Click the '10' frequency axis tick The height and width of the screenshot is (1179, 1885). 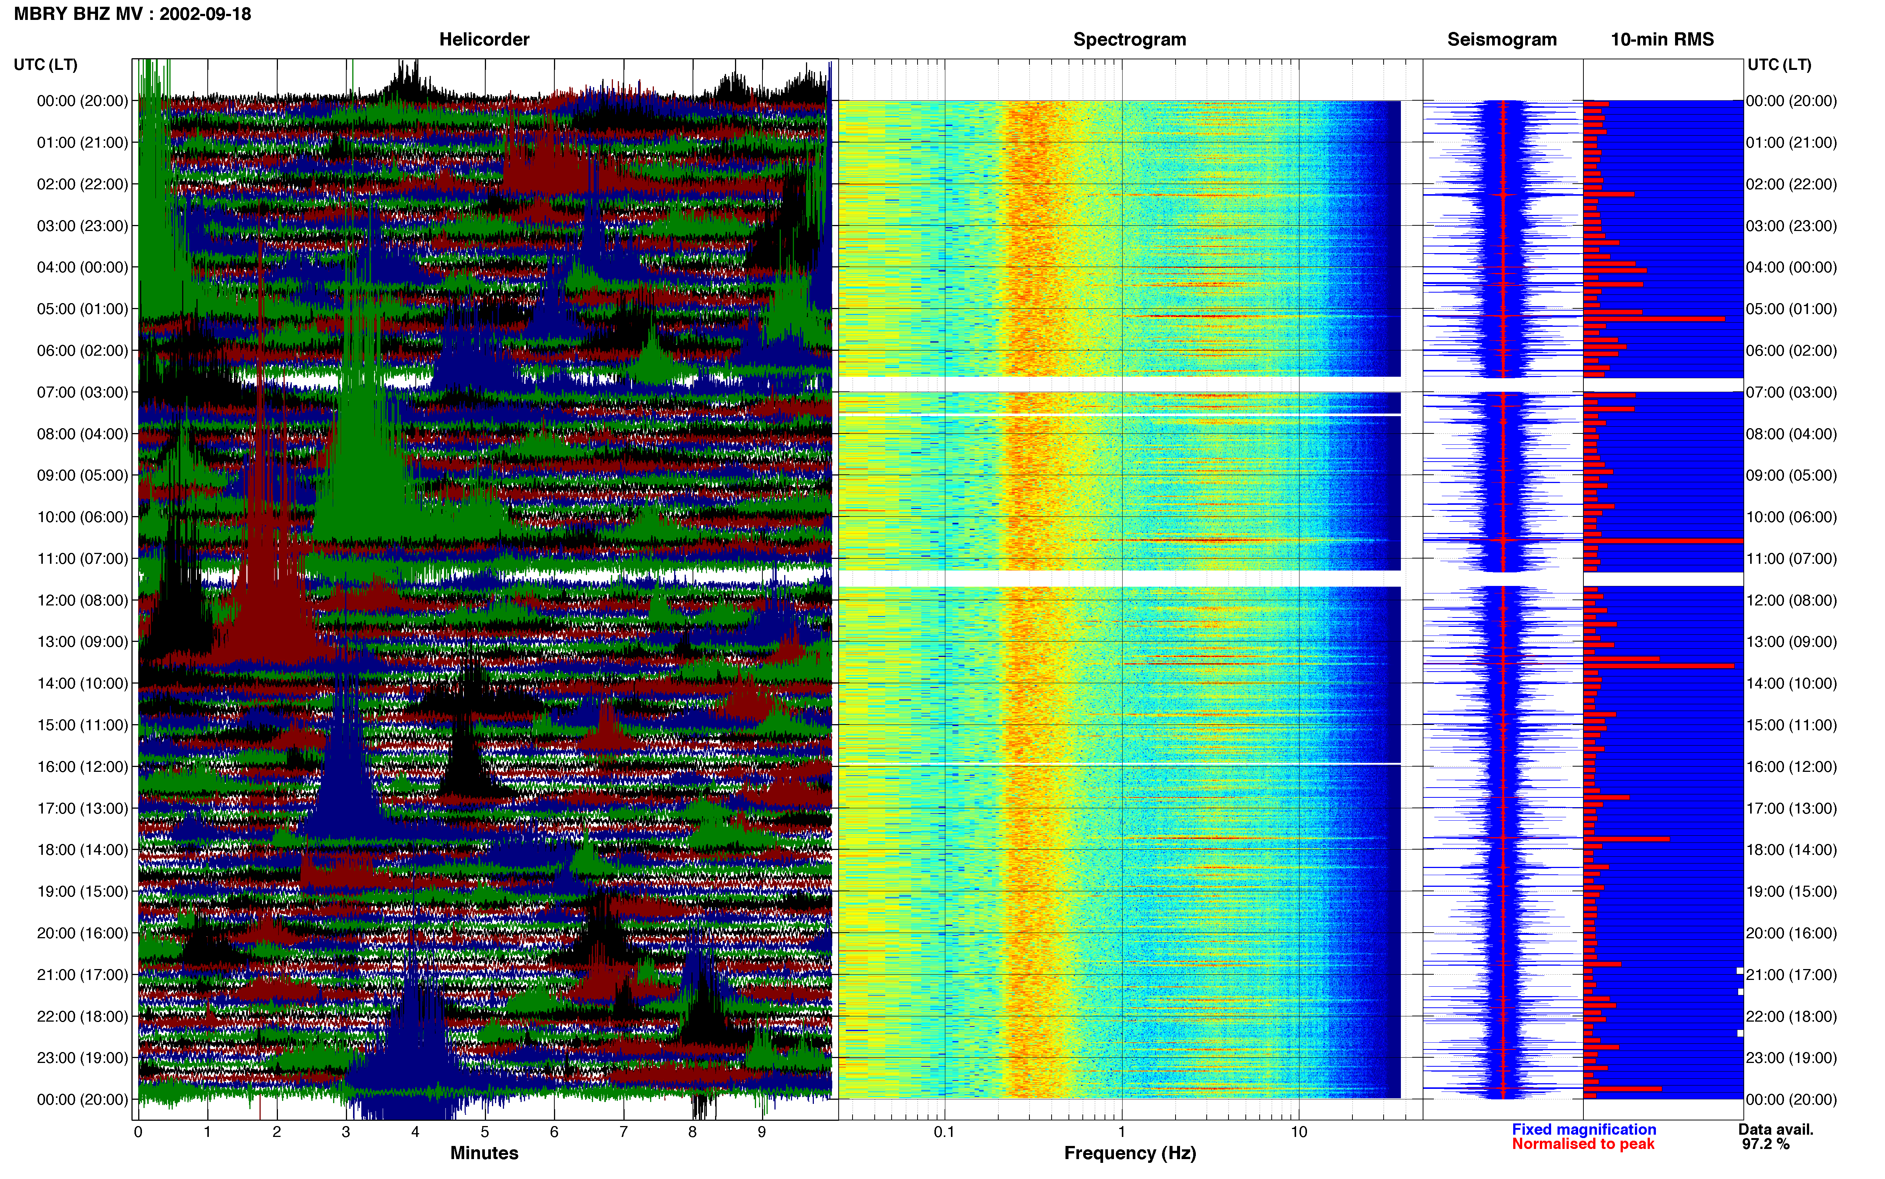[x=1299, y=1132]
